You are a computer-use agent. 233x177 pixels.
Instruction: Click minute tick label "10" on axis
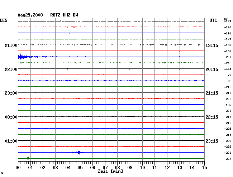(142, 168)
